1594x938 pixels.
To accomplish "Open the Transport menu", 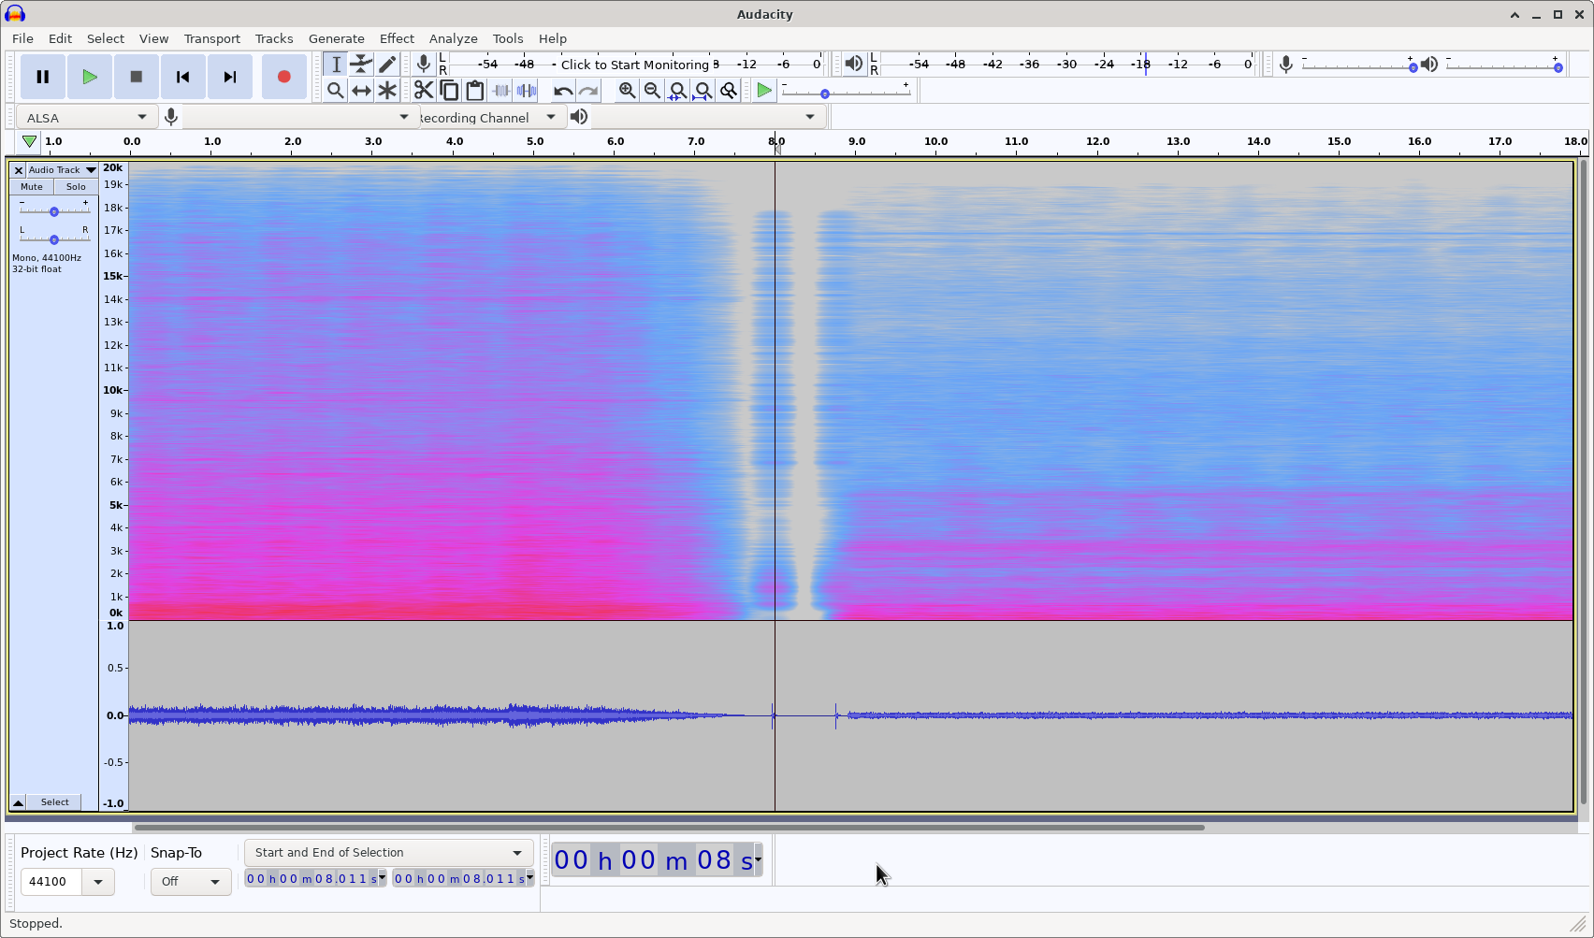I will 211,38.
